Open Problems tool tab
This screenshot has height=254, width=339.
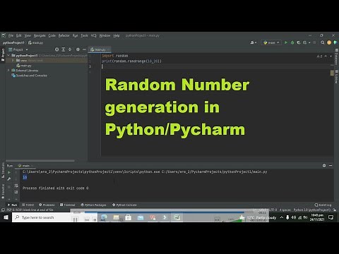(x=47, y=205)
